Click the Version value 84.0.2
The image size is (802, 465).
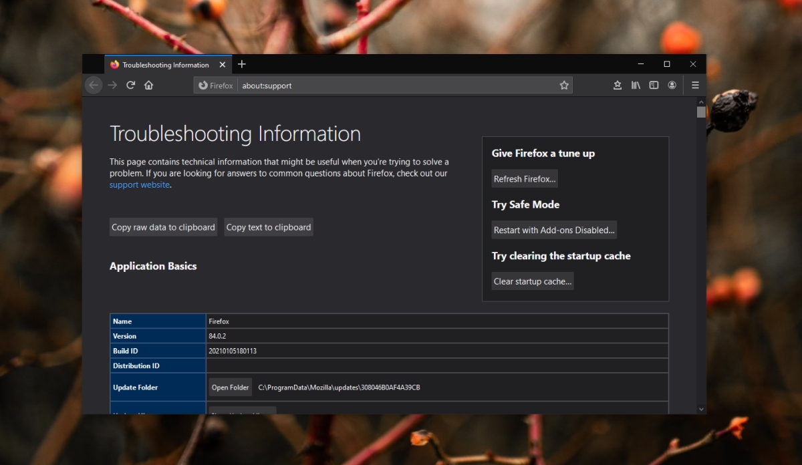click(218, 336)
